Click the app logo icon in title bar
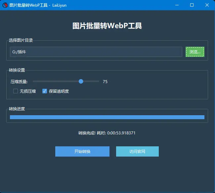This screenshot has width=215, height=193. pyautogui.click(x=5, y=5)
